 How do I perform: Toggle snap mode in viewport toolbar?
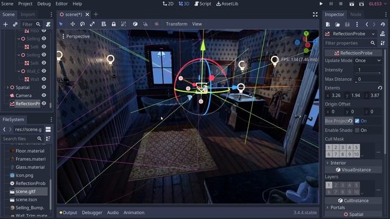click(145, 24)
